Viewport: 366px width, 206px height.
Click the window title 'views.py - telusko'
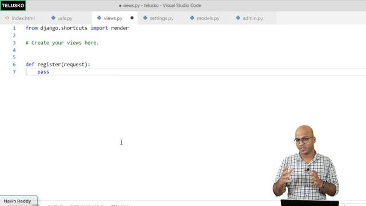coord(141,5)
